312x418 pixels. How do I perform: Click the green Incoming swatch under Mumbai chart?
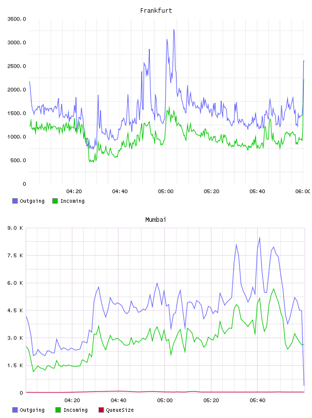58,410
